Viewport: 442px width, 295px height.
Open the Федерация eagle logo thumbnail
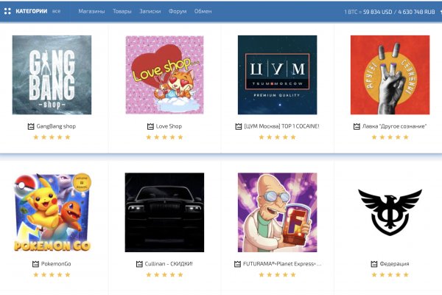click(x=390, y=212)
